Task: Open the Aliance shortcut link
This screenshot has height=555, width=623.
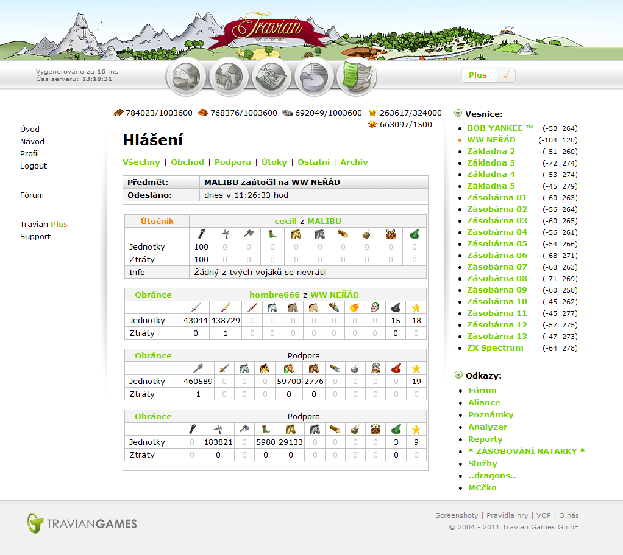Action: (484, 403)
